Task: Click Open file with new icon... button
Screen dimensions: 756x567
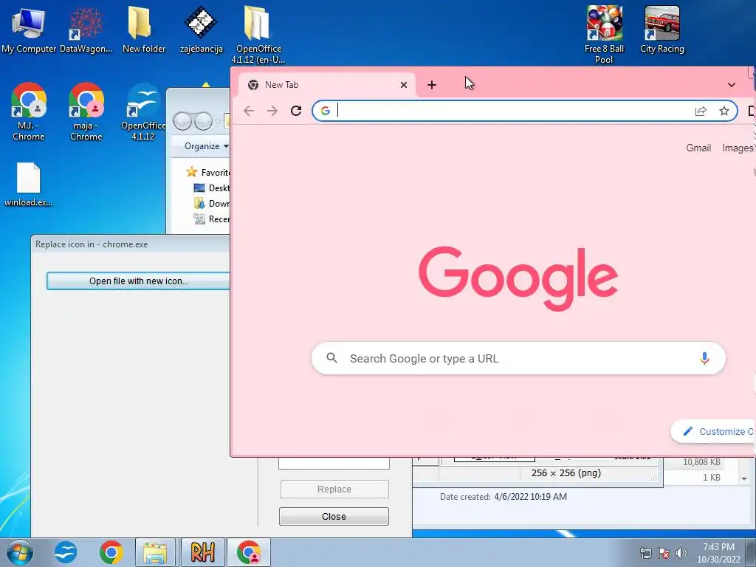Action: click(138, 281)
